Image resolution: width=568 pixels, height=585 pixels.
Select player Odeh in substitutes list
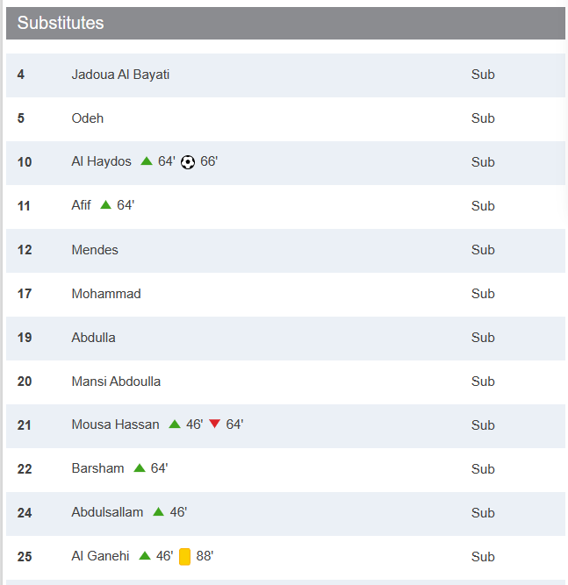87,118
